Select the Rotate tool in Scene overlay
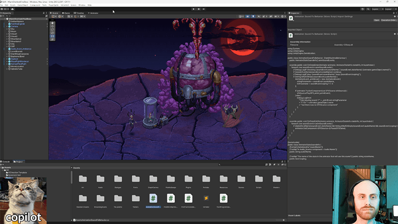 click(x=52, y=30)
